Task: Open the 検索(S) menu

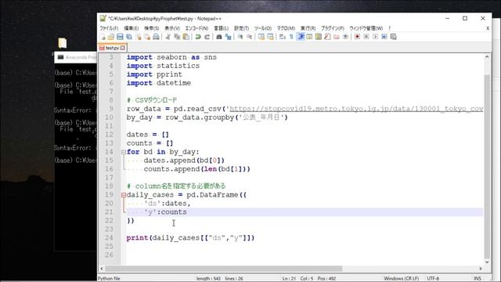Action: click(x=151, y=28)
